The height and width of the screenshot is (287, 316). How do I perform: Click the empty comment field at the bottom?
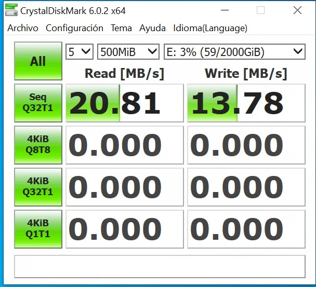coord(160,266)
